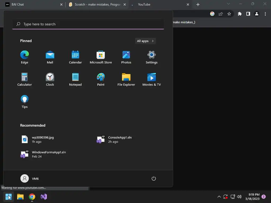Open the Calendar app

pyautogui.click(x=75, y=57)
